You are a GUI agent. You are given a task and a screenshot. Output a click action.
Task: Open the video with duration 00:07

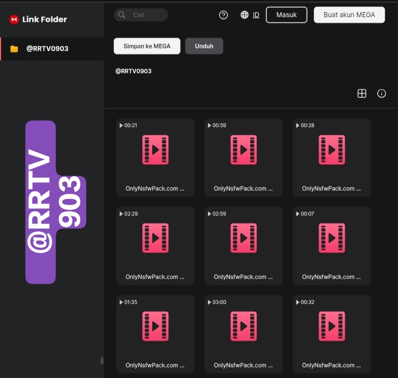pyautogui.click(x=332, y=246)
